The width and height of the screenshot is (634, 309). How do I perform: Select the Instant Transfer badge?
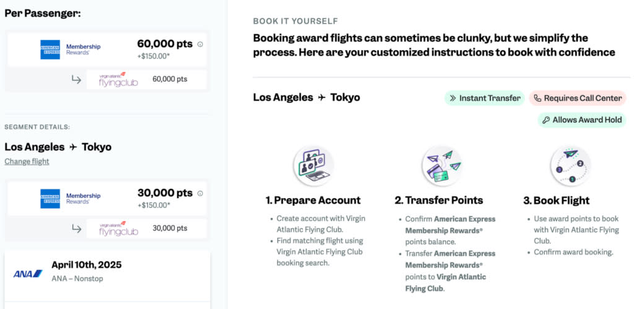tap(485, 98)
